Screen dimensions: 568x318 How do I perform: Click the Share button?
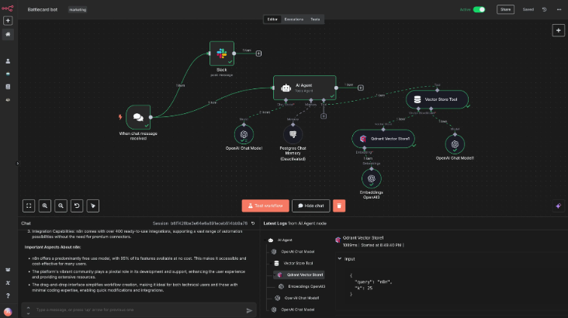point(505,9)
